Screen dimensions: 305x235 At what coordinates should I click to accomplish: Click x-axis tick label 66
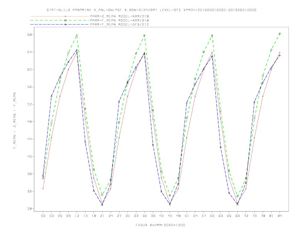[229, 216]
